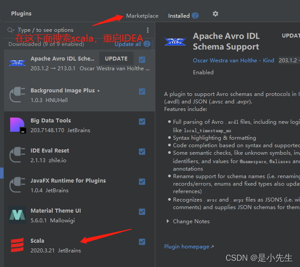This screenshot has width=300, height=267.
Task: Click the IDE Eval Reset plug icon
Action: [17, 155]
